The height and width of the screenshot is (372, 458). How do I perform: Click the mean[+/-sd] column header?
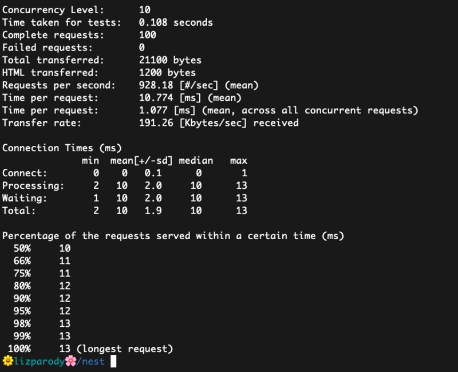click(141, 161)
